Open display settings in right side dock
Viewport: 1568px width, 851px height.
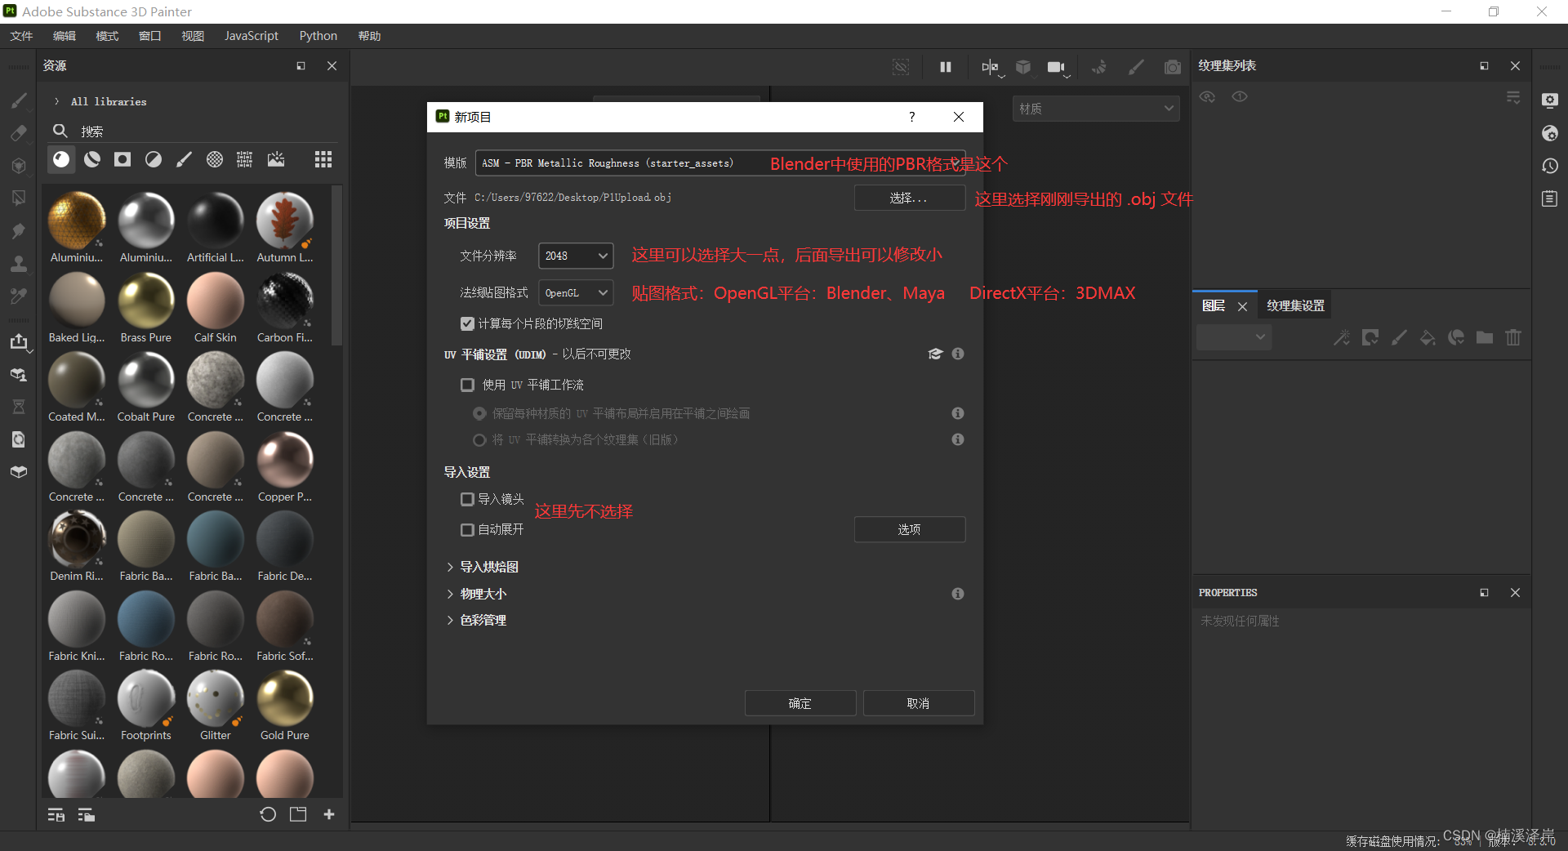[1550, 100]
